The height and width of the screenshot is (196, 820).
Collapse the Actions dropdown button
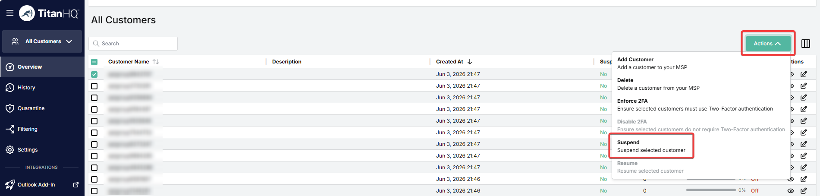click(x=768, y=44)
